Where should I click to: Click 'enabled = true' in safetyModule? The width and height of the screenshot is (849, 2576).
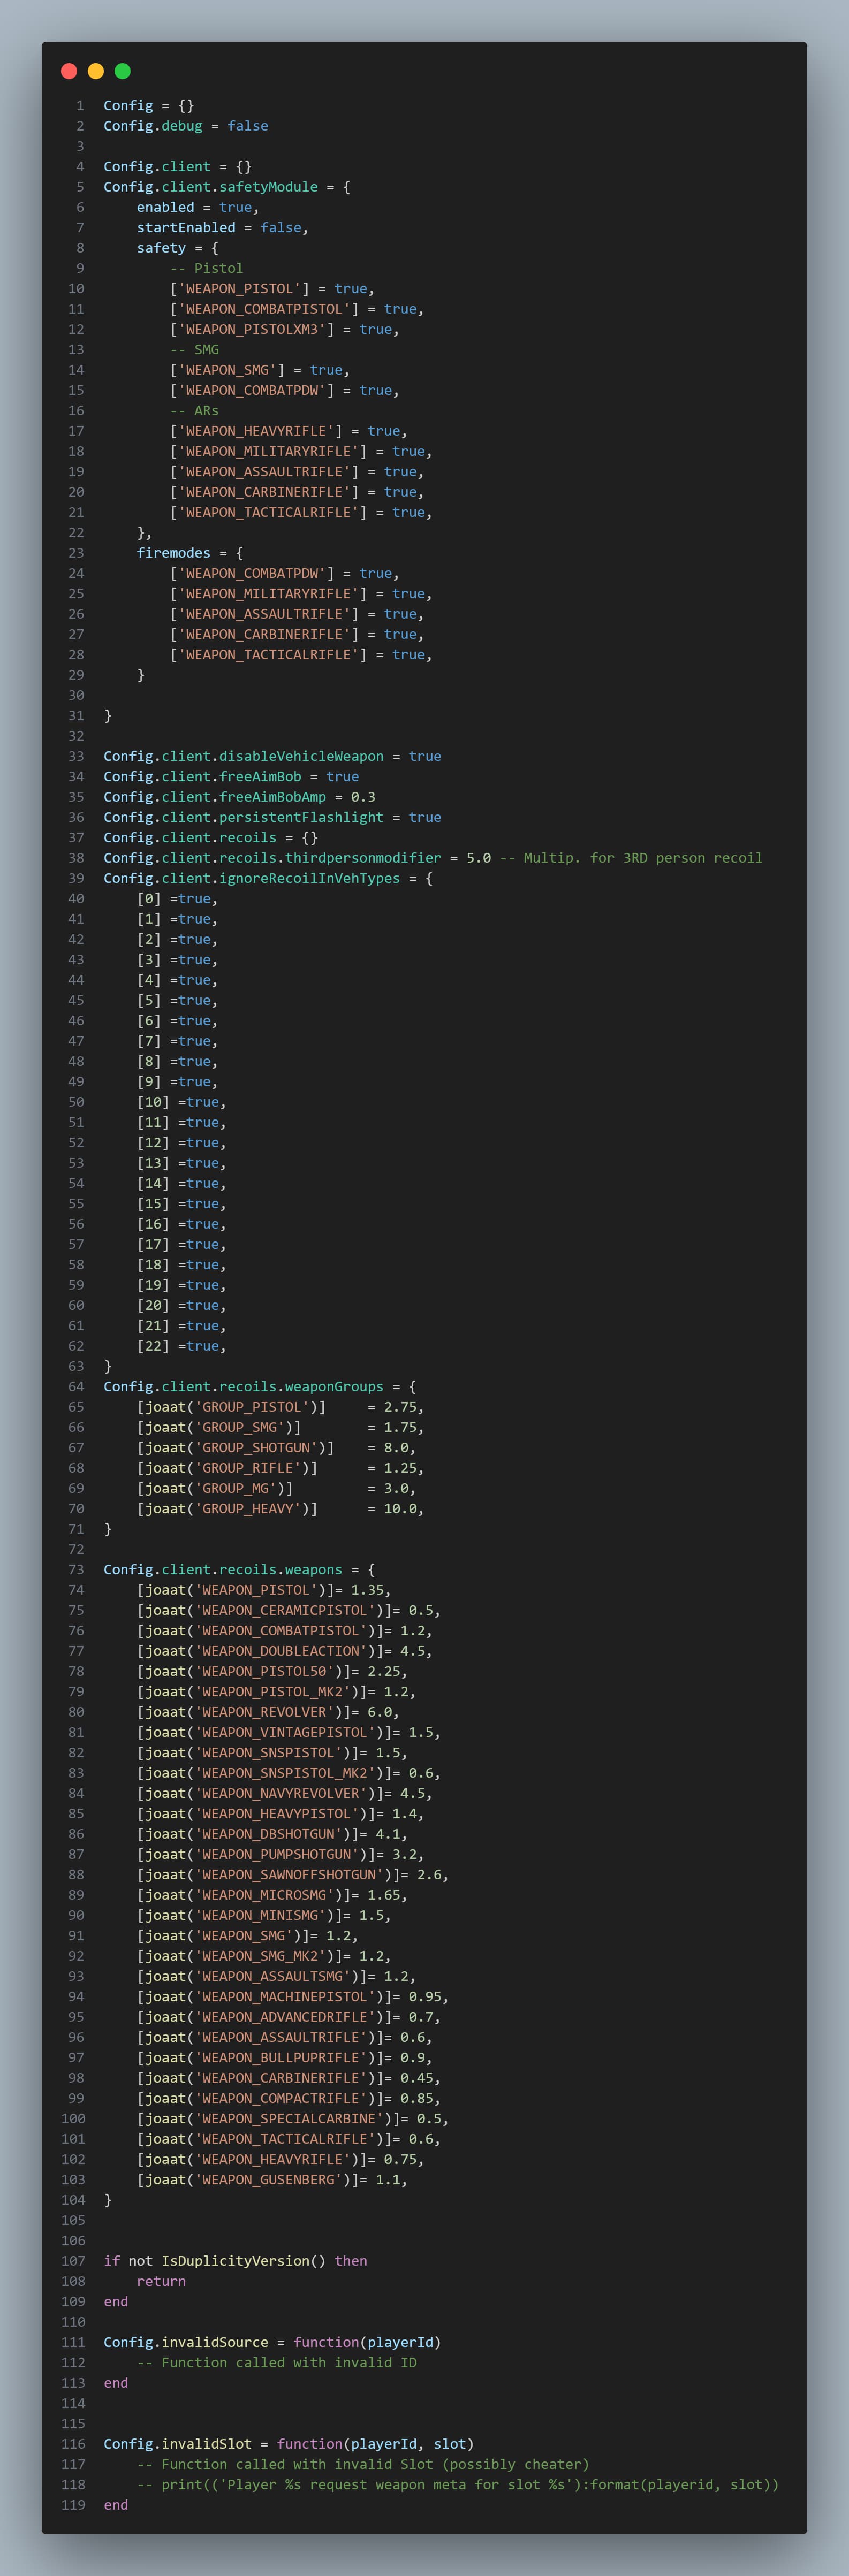click(198, 207)
